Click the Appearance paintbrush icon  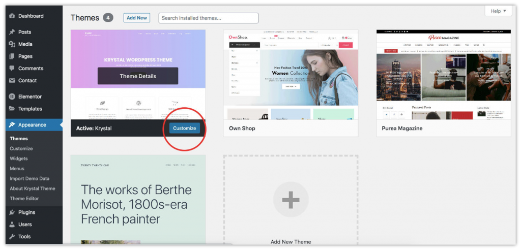click(x=12, y=125)
